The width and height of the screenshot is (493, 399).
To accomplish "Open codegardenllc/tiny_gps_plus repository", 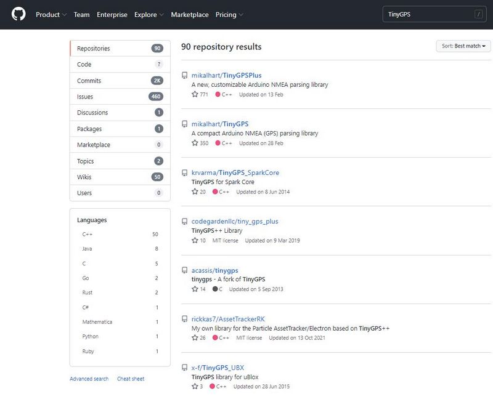I will [235, 222].
